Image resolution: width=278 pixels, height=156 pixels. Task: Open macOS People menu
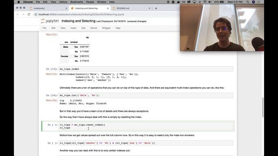click(x=90, y=2)
